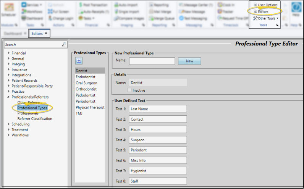Open User Options in the ribbon
This screenshot has width=304, height=189.
click(x=256, y=5)
